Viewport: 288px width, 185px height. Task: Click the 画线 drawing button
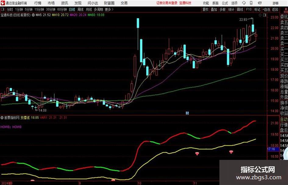[240, 9]
